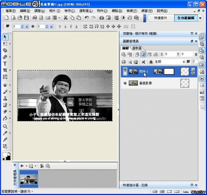Click the white mask thumbnail of 物件-1
This screenshot has height=195, width=207.
(x=169, y=71)
